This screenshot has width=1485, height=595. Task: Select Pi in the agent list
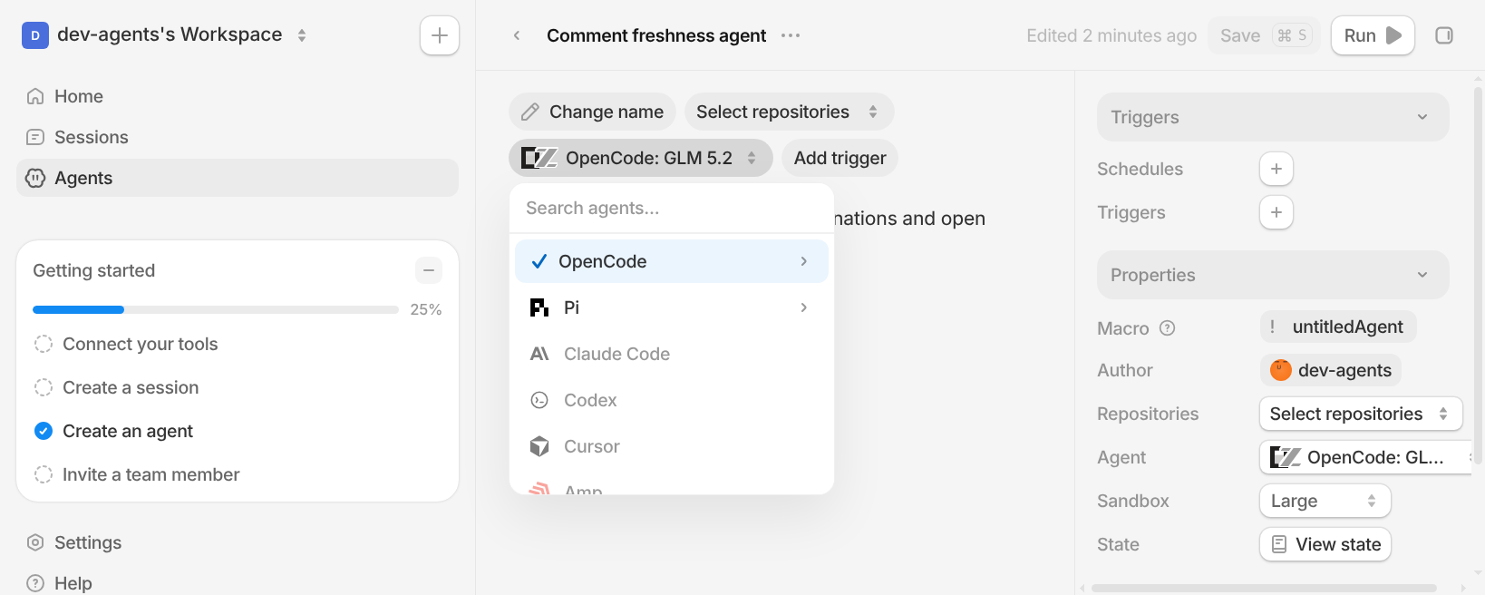[672, 307]
